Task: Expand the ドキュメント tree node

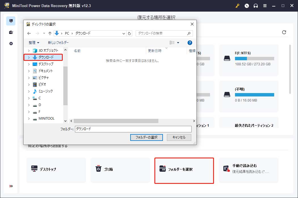Action: (x=29, y=71)
